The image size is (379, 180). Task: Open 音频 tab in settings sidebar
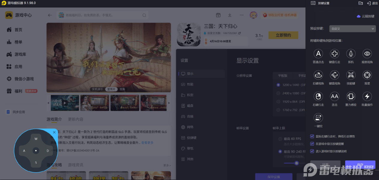pyautogui.click(x=201, y=116)
